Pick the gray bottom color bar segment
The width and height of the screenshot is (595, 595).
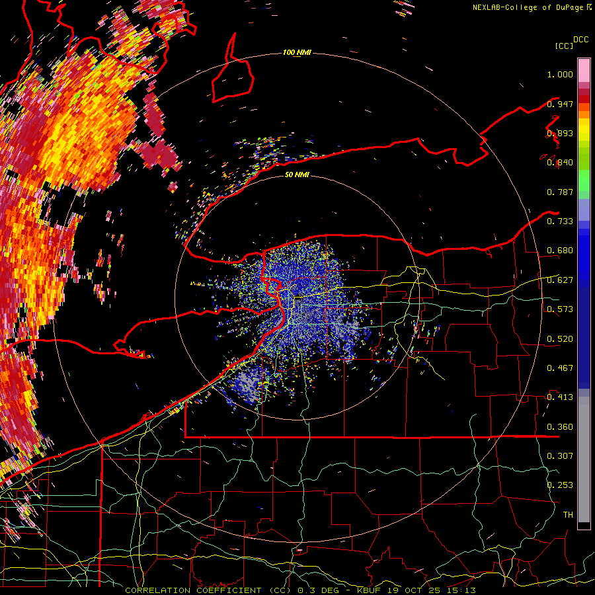point(584,459)
